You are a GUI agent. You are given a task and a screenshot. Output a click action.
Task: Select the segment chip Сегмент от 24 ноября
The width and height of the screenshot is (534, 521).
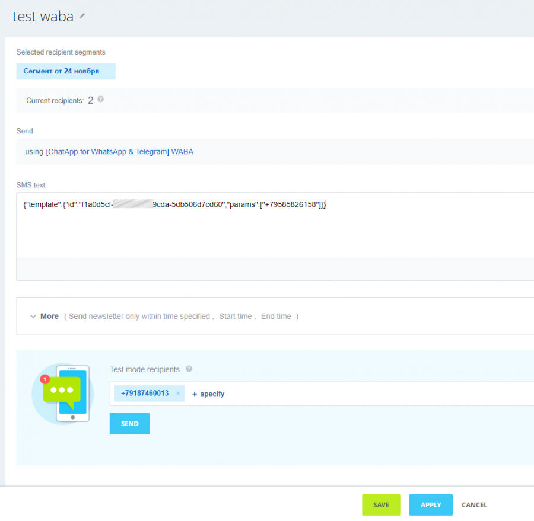(65, 71)
